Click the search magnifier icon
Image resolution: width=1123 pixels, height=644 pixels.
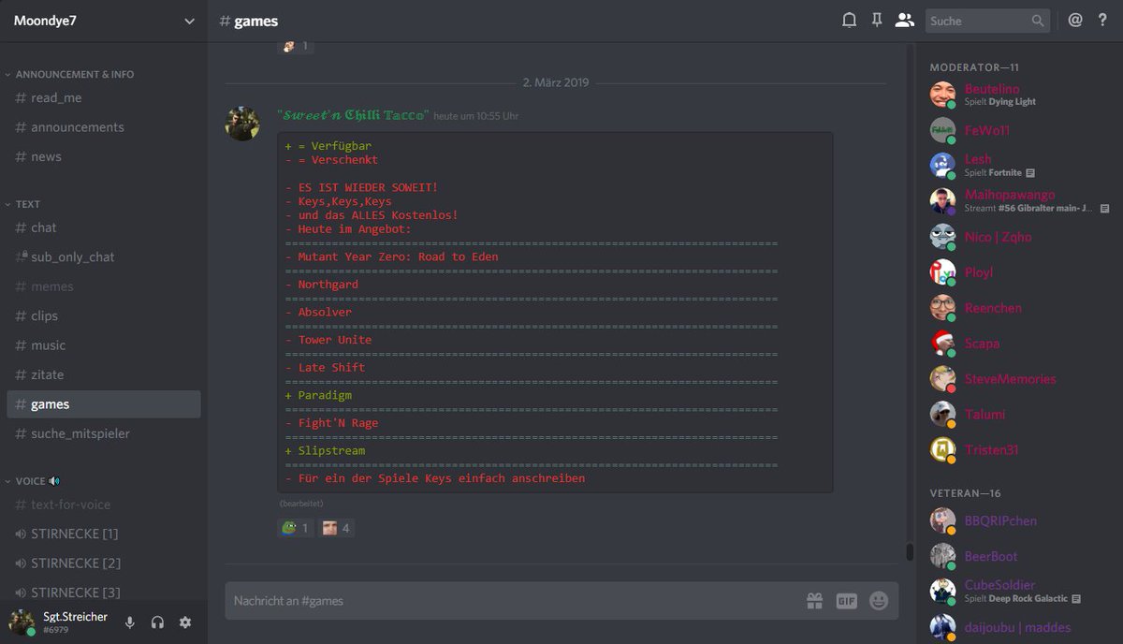click(x=1038, y=21)
